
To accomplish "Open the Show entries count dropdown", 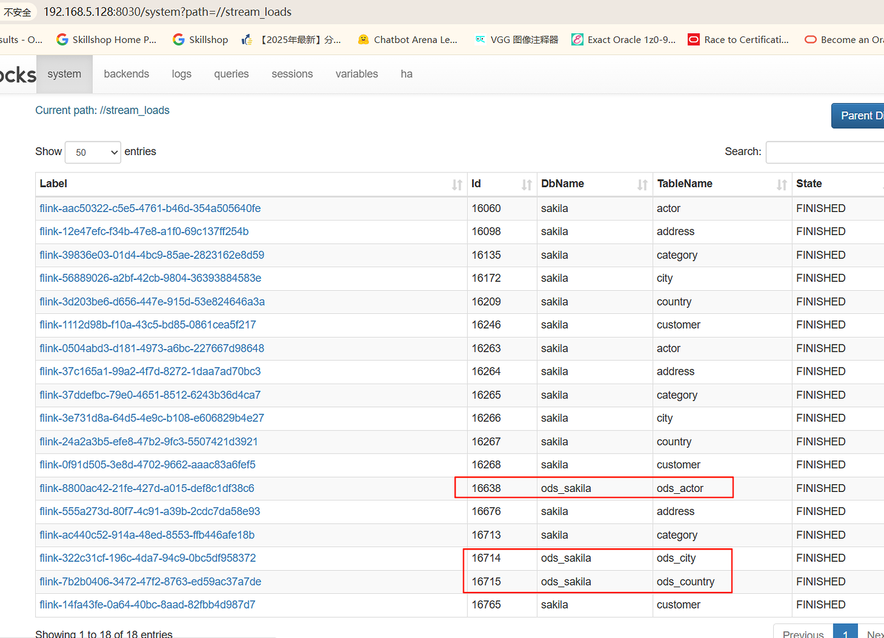I will (x=92, y=152).
